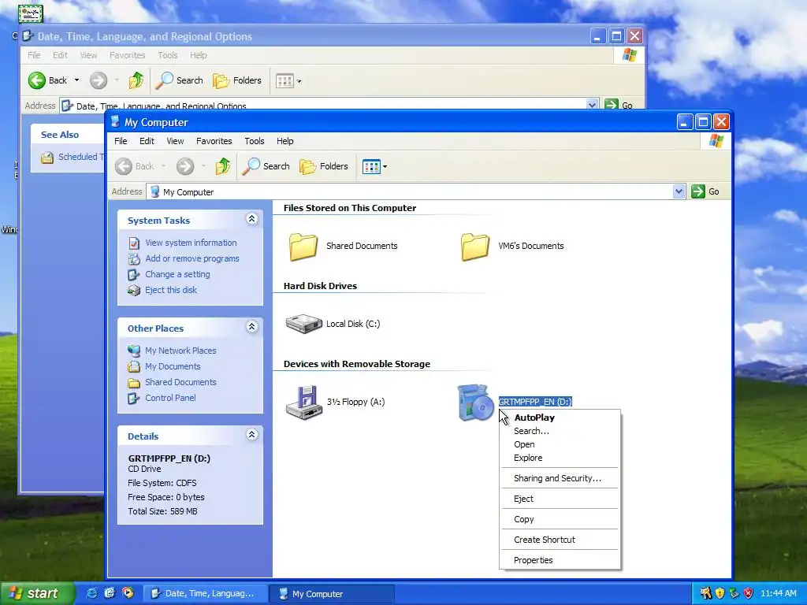Screen dimensions: 807x605
Task: Click the disabled Back button in My Computer
Action: pyautogui.click(x=135, y=166)
